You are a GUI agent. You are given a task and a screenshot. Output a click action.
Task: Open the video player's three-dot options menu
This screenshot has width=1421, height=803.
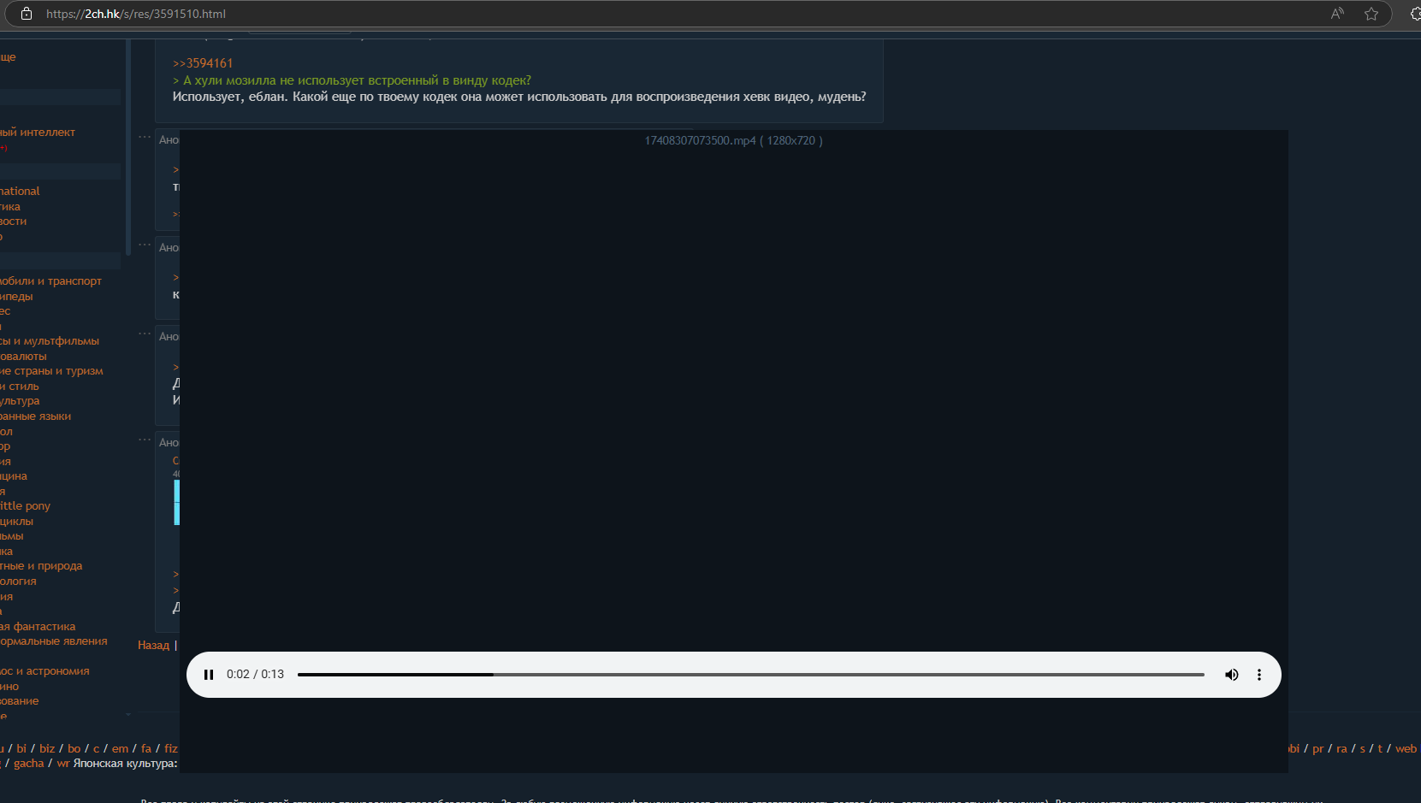point(1259,675)
